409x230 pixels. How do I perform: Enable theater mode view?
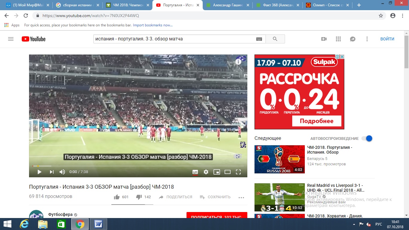(x=228, y=172)
